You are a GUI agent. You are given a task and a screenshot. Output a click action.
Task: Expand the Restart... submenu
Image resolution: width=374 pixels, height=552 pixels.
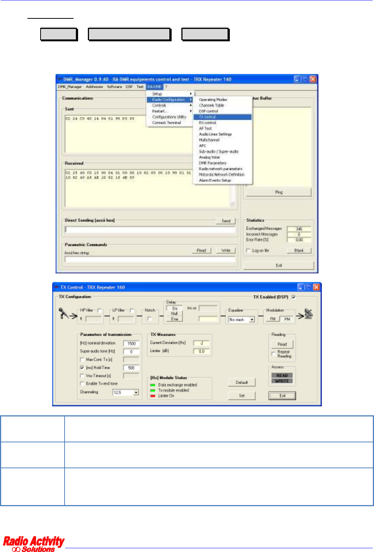tap(170, 111)
